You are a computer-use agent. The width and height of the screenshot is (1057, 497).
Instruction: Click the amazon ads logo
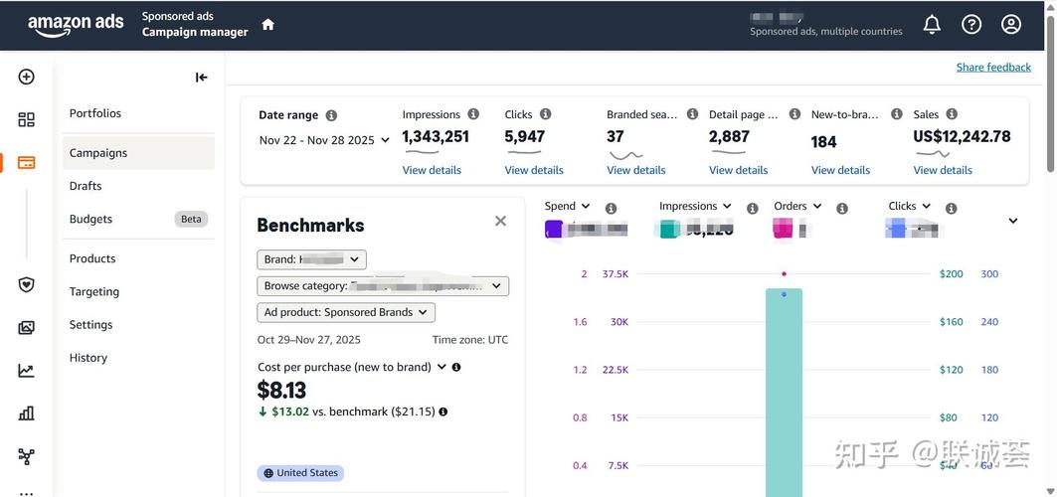tap(76, 25)
